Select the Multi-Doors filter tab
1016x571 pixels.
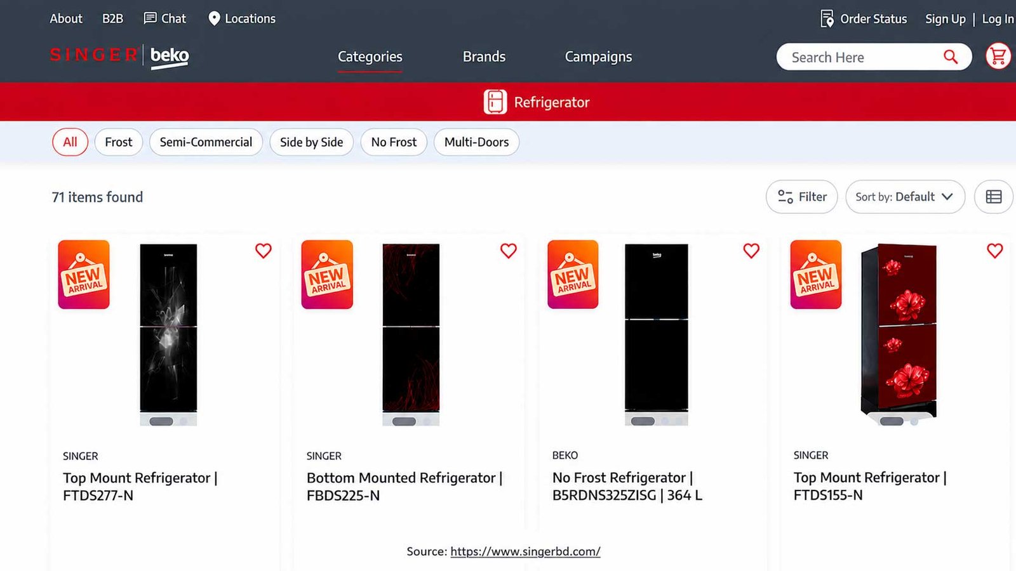click(x=476, y=142)
